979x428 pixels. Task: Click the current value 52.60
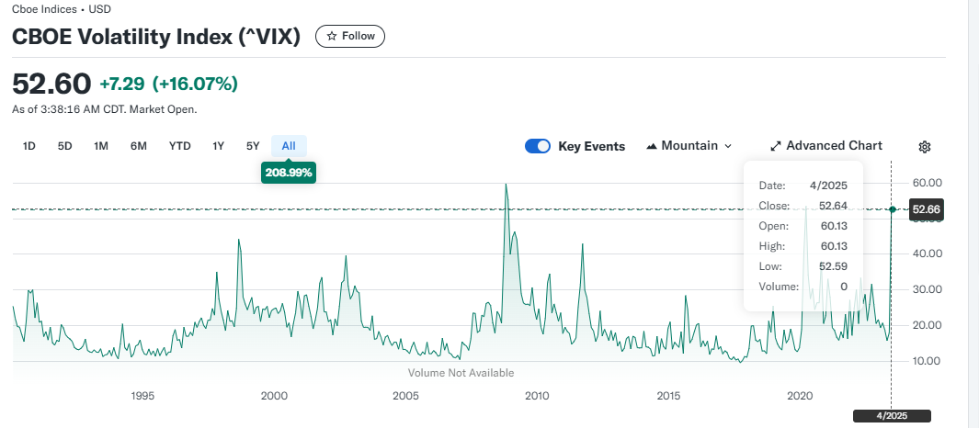pos(51,84)
